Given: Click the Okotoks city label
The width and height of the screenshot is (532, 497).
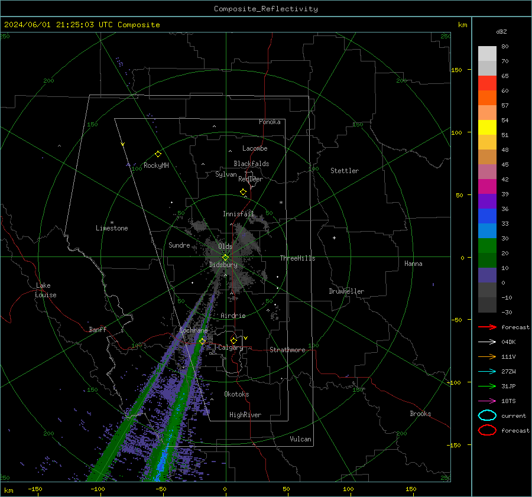Looking at the screenshot, I should point(236,394).
